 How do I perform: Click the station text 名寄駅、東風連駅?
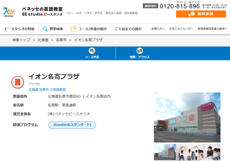(x=62, y=105)
